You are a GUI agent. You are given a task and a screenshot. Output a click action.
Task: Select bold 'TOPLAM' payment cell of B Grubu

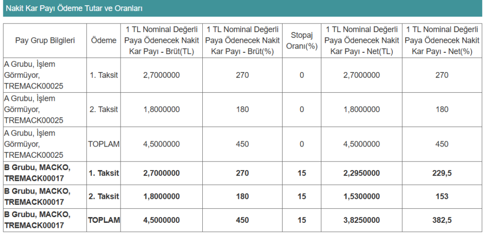(x=104, y=220)
